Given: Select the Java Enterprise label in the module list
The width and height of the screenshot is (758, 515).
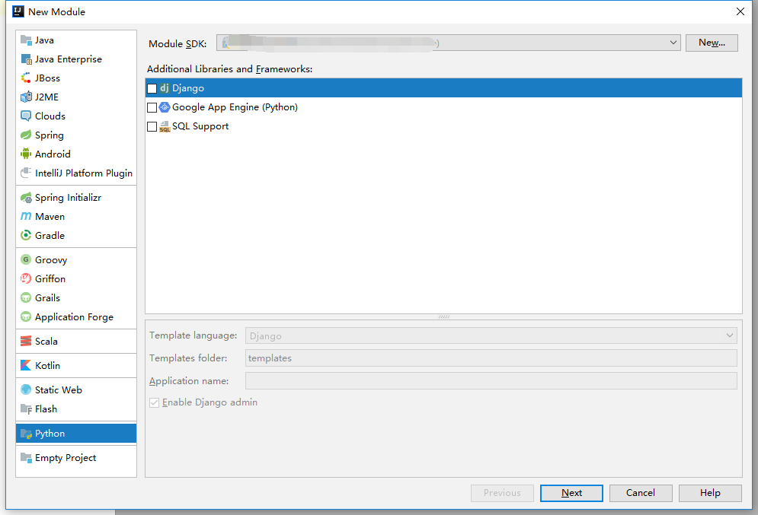Looking at the screenshot, I should (68, 59).
